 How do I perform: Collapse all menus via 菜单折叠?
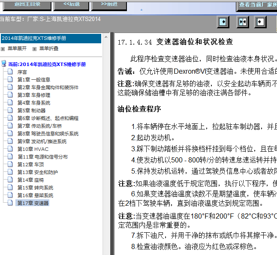pyautogui.click(x=49, y=48)
